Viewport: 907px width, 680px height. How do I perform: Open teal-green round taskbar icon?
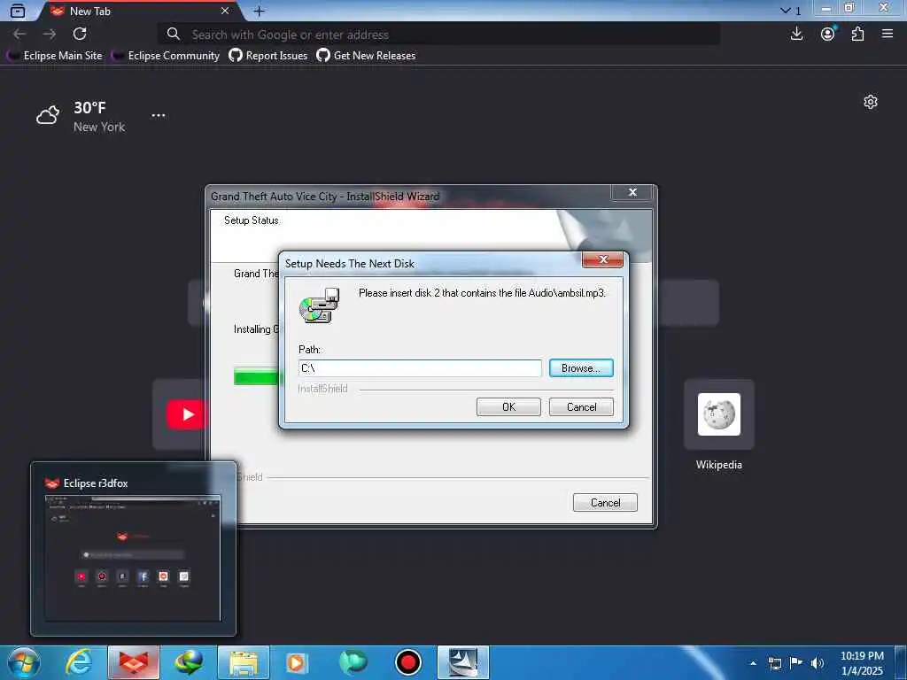(x=353, y=662)
